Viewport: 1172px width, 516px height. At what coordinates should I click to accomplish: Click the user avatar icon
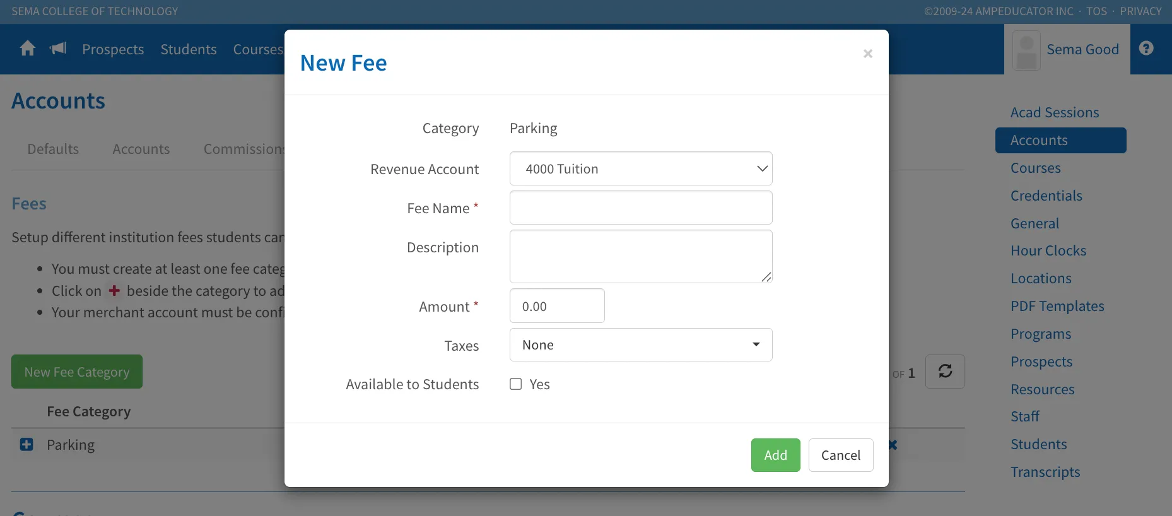pos(1026,50)
